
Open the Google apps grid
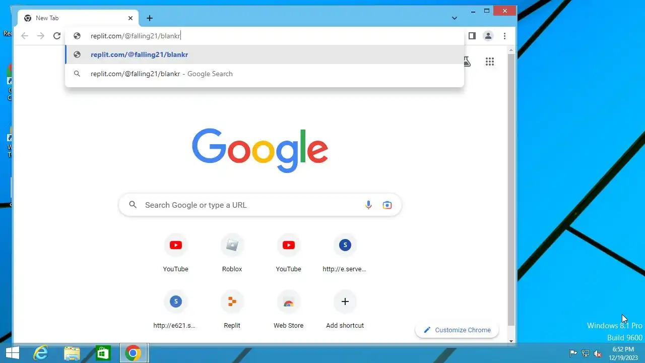[x=490, y=62]
